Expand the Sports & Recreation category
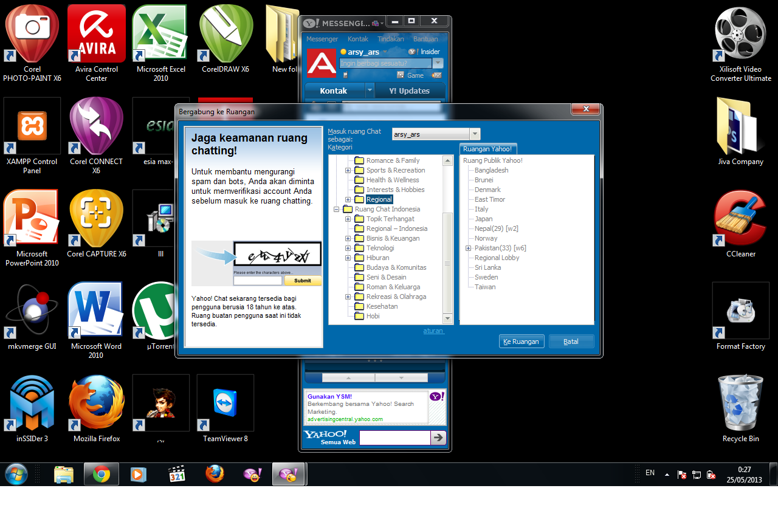 [x=348, y=170]
